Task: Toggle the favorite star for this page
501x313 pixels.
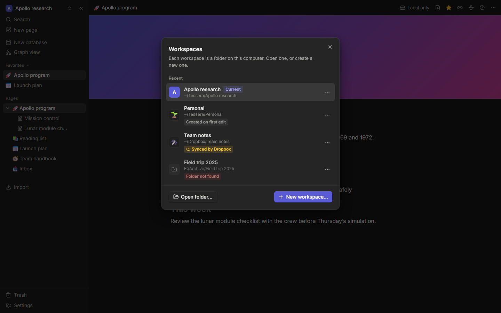Action: point(449,8)
